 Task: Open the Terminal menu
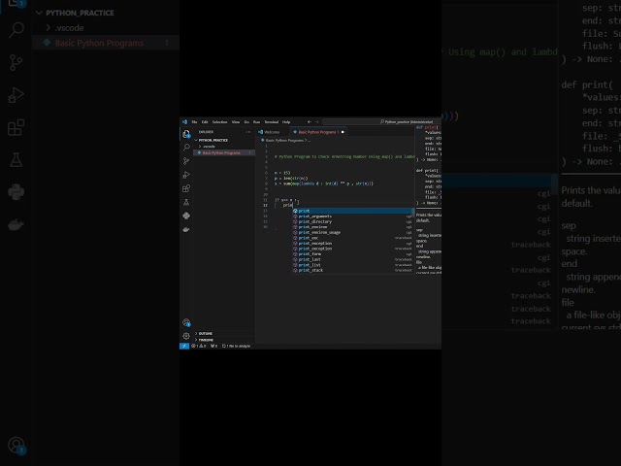click(272, 121)
